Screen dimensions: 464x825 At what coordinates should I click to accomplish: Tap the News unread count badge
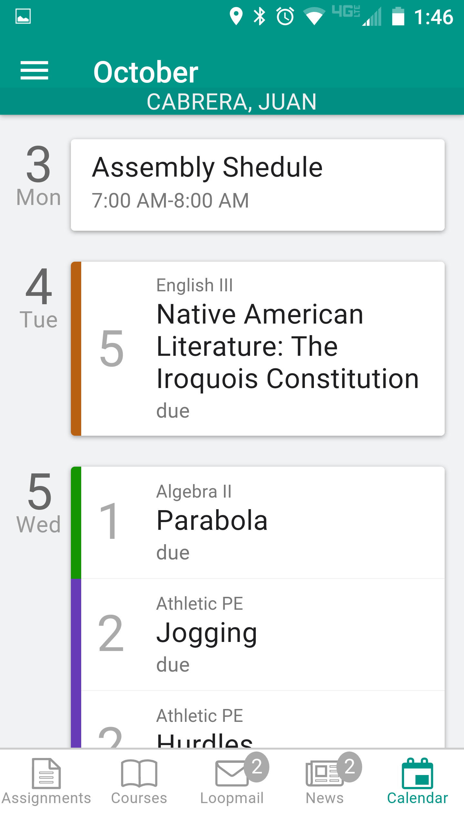click(x=349, y=767)
